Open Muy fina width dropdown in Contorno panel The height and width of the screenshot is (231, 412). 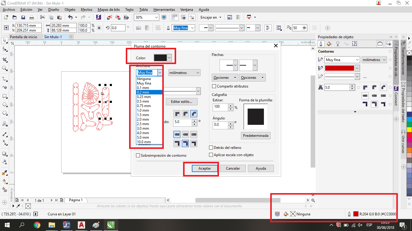pyautogui.click(x=357, y=60)
